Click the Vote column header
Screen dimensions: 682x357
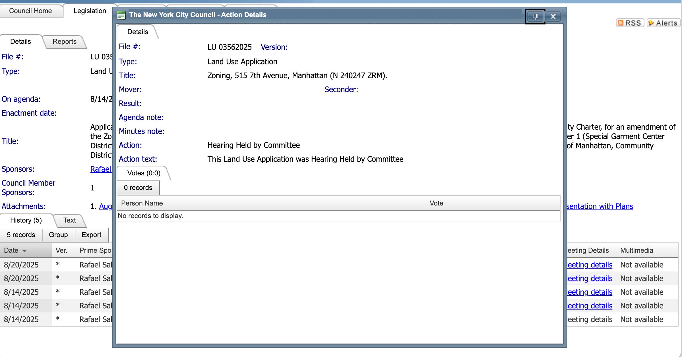(x=436, y=203)
